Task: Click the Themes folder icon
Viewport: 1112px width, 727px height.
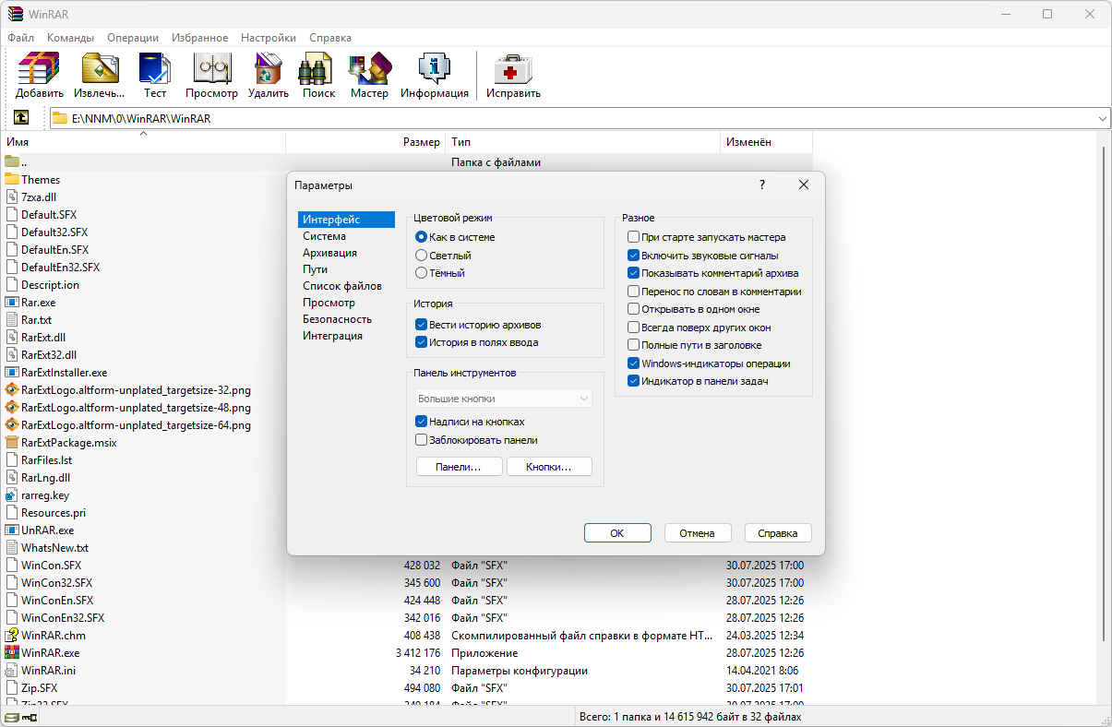Action: click(x=12, y=179)
